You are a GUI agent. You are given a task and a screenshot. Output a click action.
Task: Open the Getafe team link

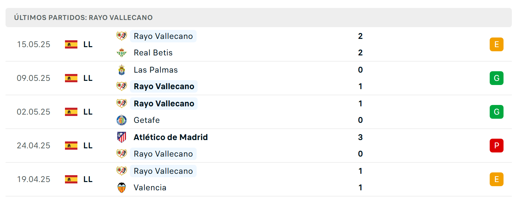tap(147, 120)
